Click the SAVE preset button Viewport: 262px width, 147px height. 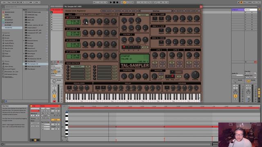pyautogui.click(x=134, y=11)
